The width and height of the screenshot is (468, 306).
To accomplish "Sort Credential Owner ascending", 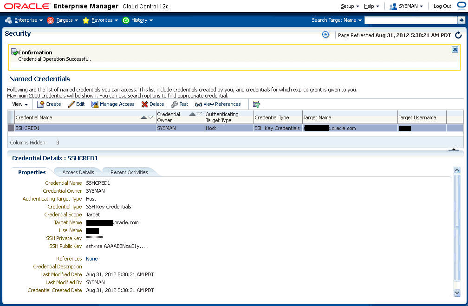I will point(193,114).
